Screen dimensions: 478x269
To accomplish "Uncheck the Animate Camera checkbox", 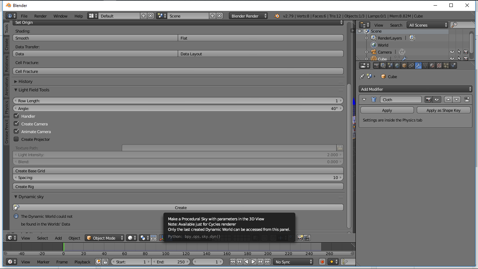I will 16,131.
